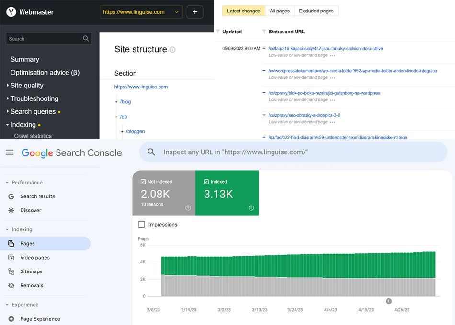The width and height of the screenshot is (455, 325).
Task: Click the Google Search Console logo
Action: [x=71, y=152]
